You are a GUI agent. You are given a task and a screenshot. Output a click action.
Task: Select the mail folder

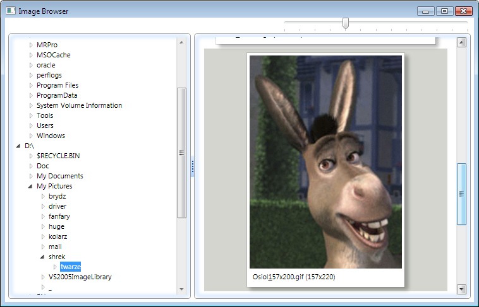click(55, 246)
